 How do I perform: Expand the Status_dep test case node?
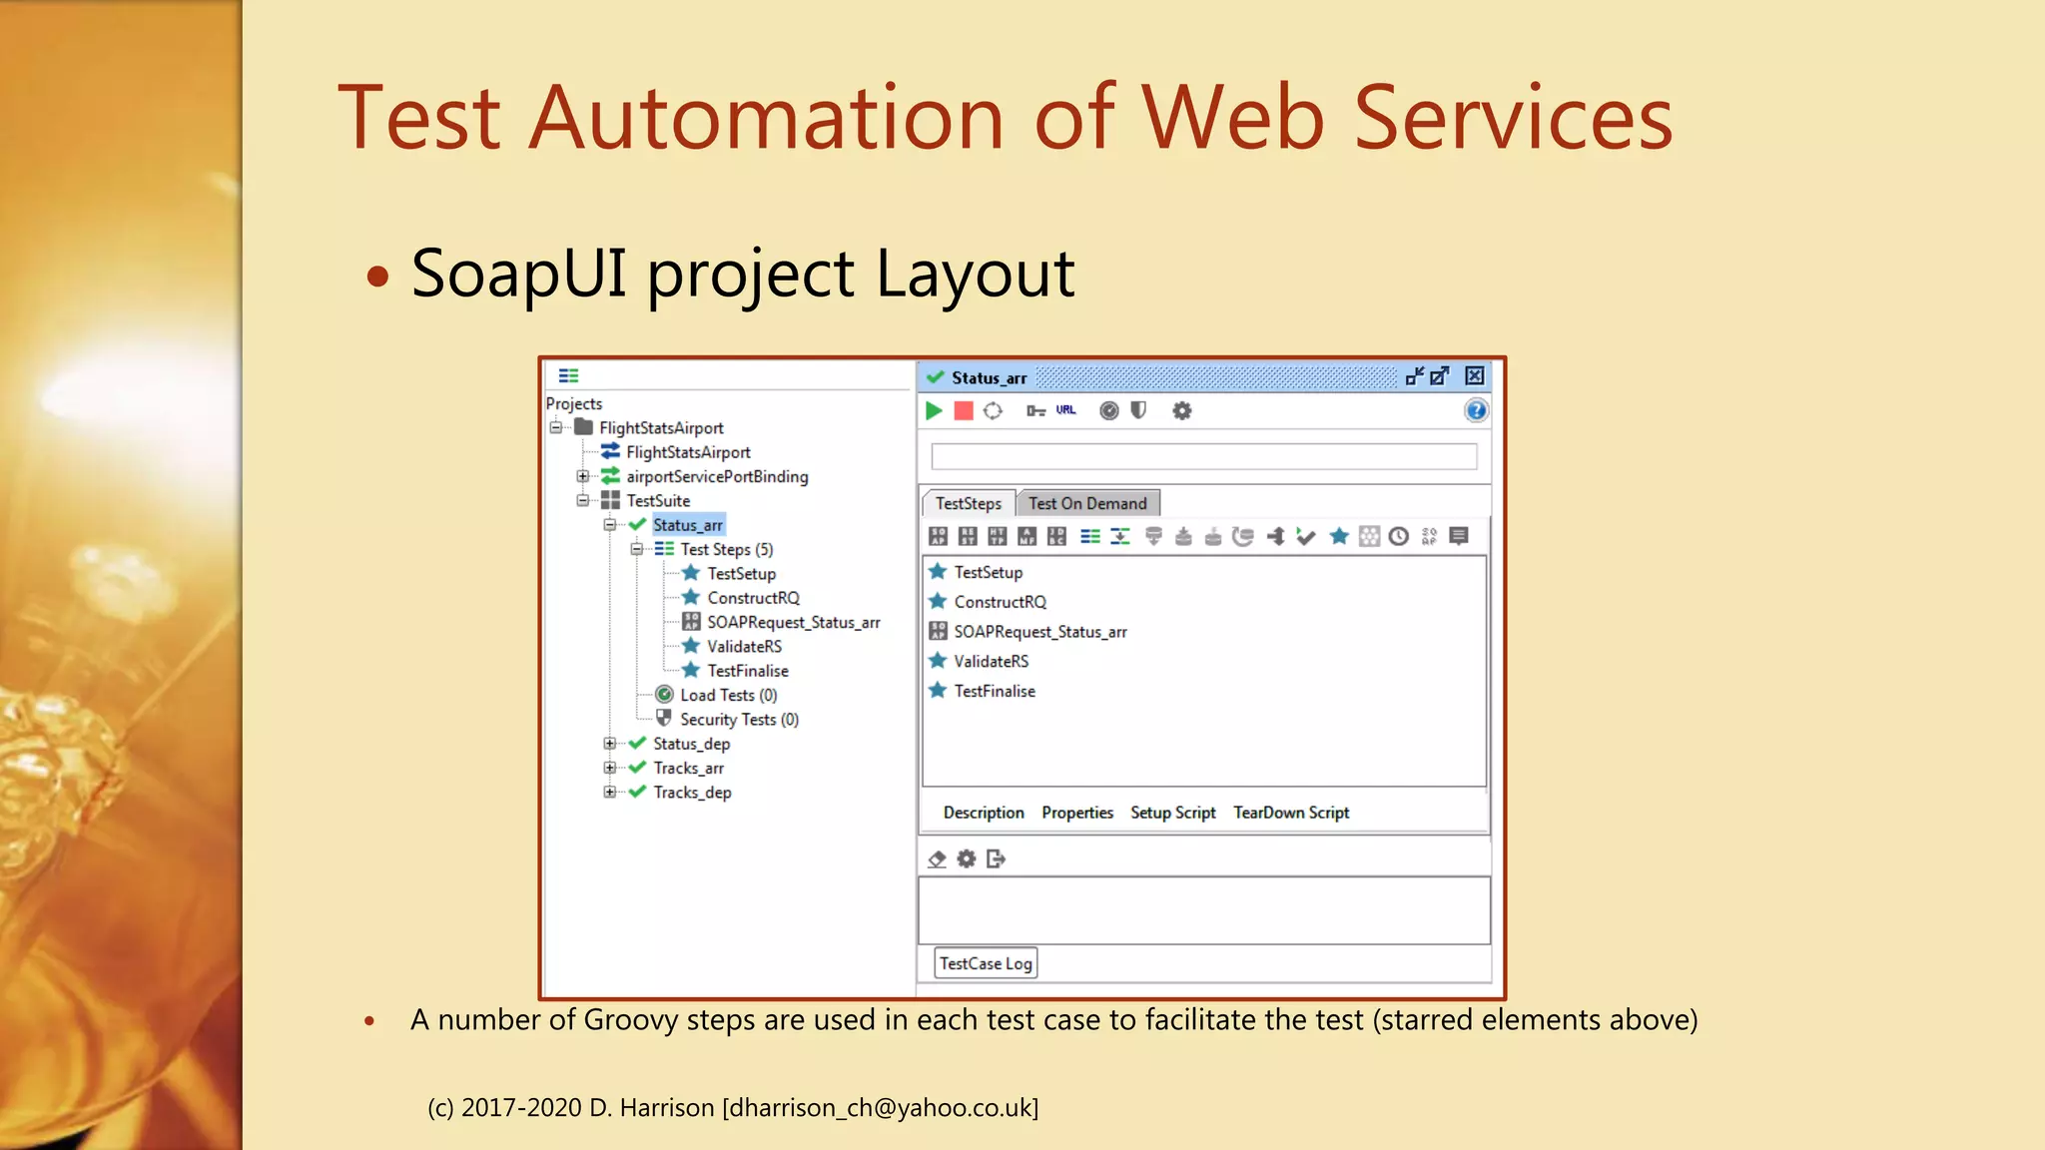point(610,743)
